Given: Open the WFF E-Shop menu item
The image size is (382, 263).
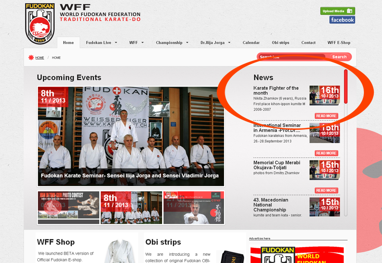Looking at the screenshot, I should click(x=339, y=43).
